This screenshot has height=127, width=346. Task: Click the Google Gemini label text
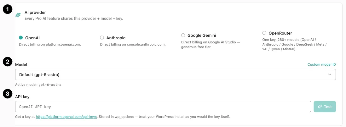202,35
